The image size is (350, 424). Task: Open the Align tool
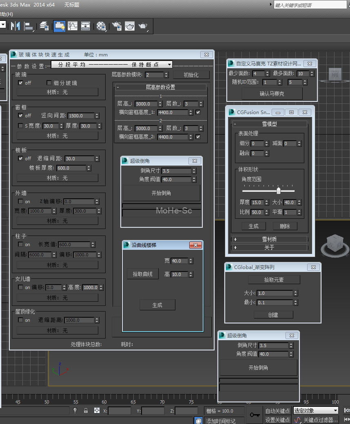click(x=29, y=26)
